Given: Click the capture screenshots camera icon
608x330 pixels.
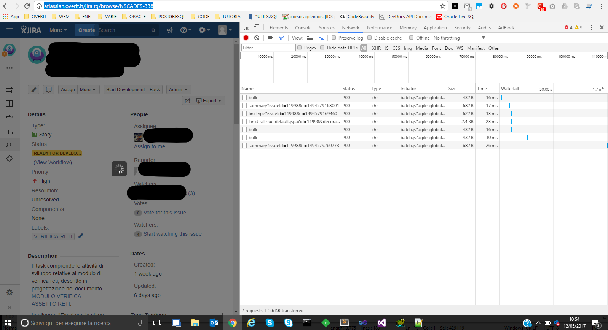Looking at the screenshot, I should 271,38.
